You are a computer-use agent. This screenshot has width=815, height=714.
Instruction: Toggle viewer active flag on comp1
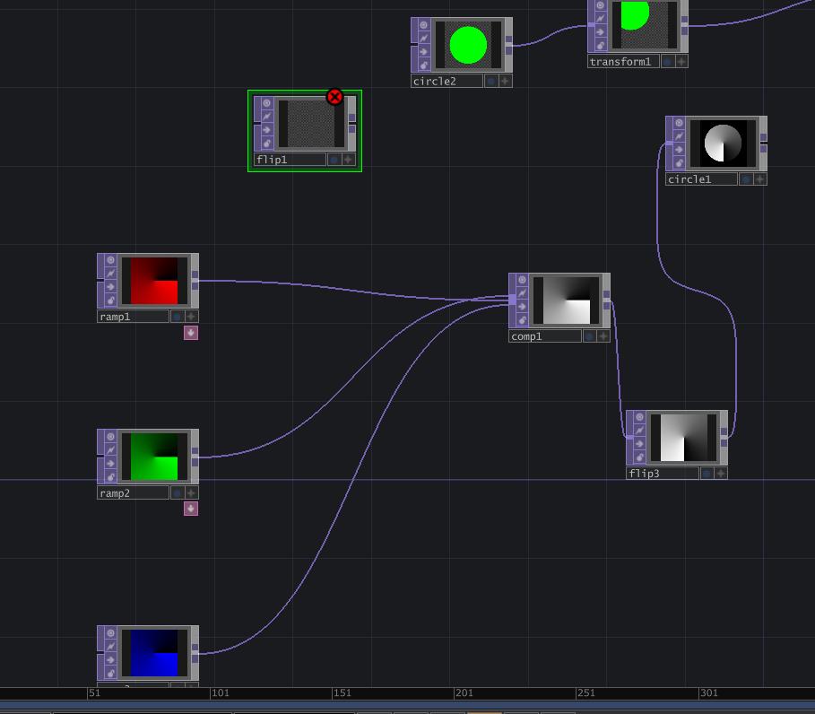pos(603,336)
